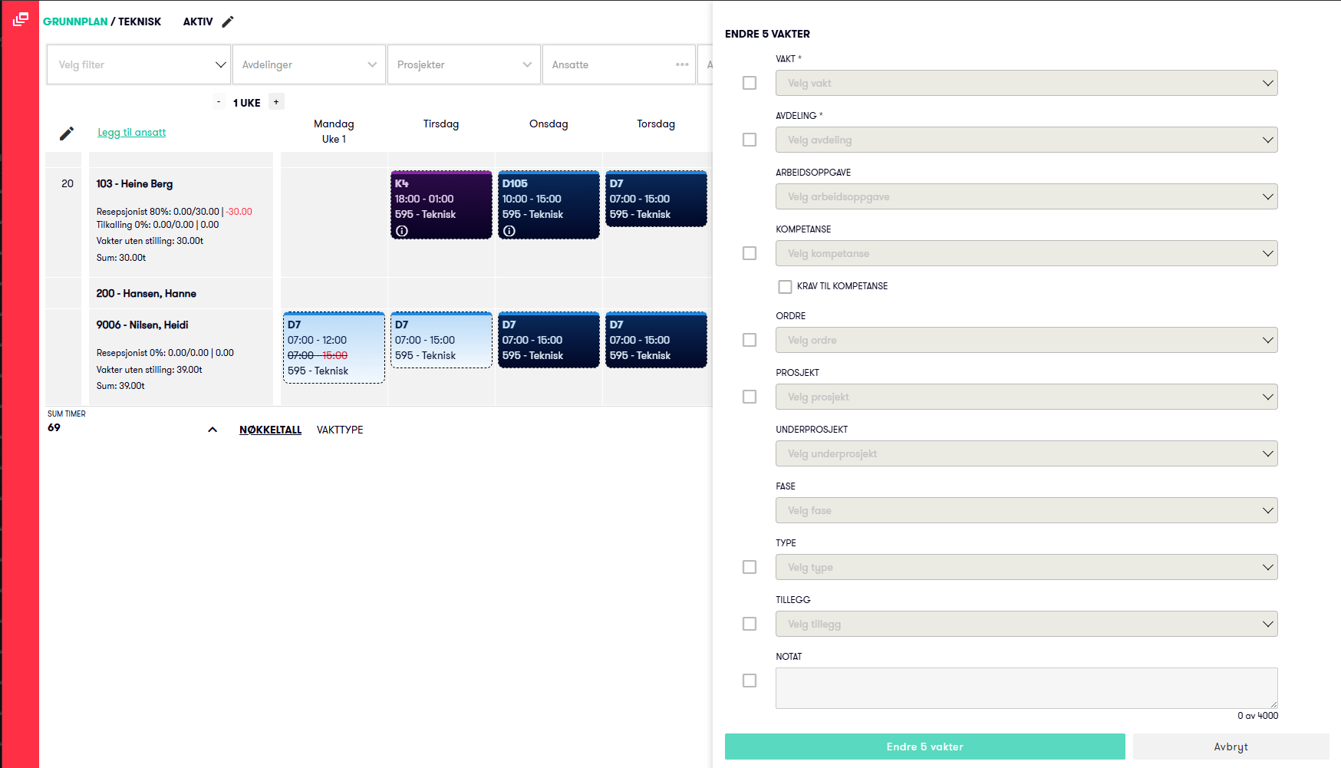Click the pencil icon beside Legg til ansatt
The image size is (1341, 768).
point(67,133)
